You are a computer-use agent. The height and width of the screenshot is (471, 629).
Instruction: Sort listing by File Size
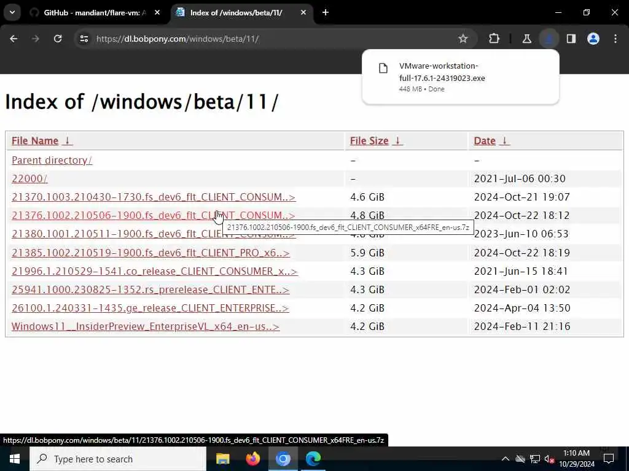369,141
